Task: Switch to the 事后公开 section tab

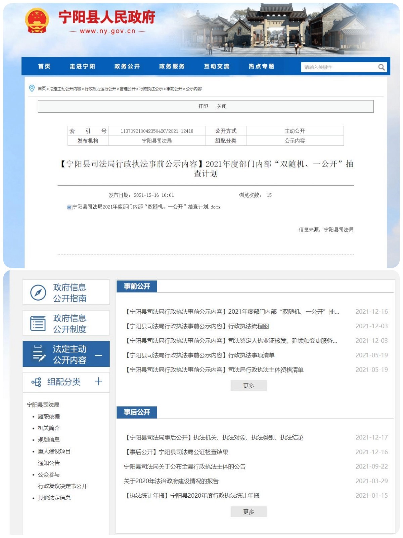Action: click(137, 412)
